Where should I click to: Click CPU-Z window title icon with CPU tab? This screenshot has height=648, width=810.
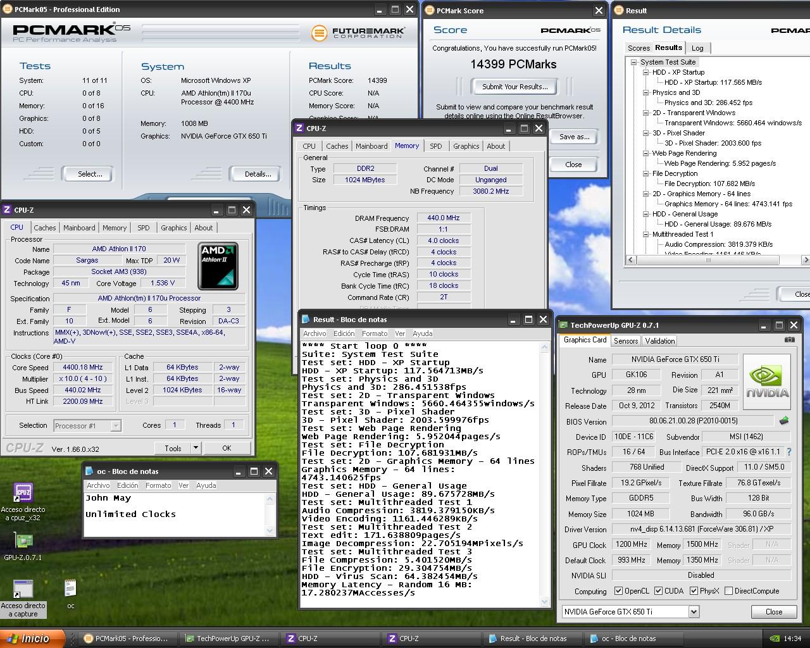tap(7, 210)
